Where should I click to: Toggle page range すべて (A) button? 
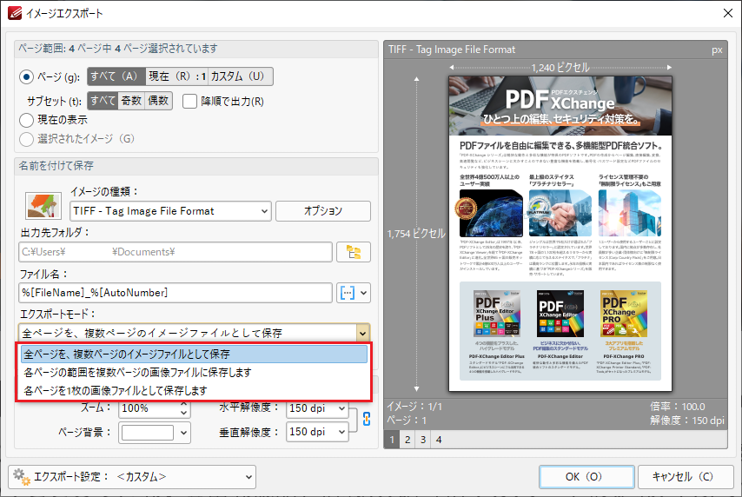coord(116,76)
